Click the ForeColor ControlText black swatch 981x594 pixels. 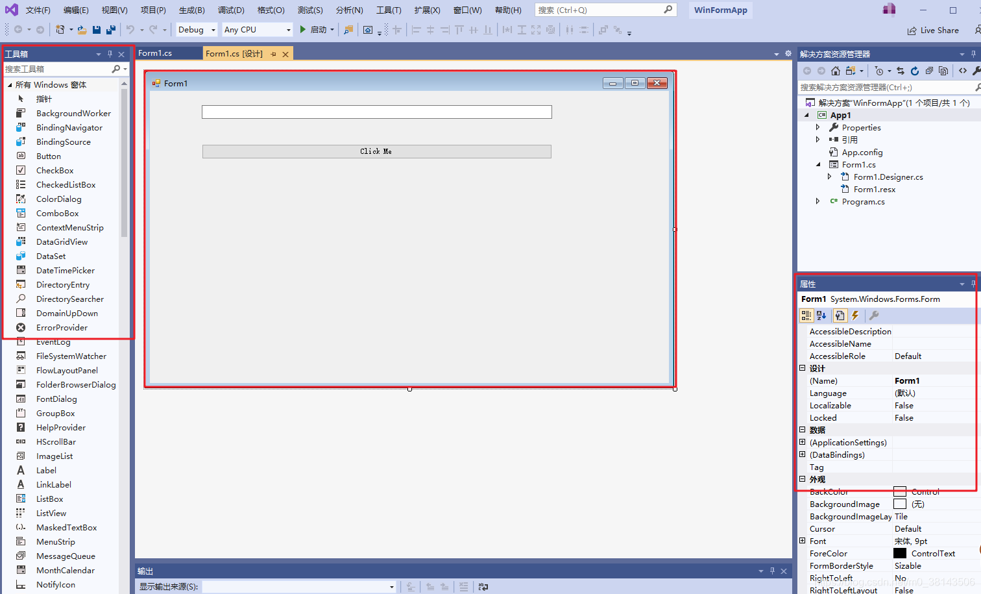(x=900, y=554)
